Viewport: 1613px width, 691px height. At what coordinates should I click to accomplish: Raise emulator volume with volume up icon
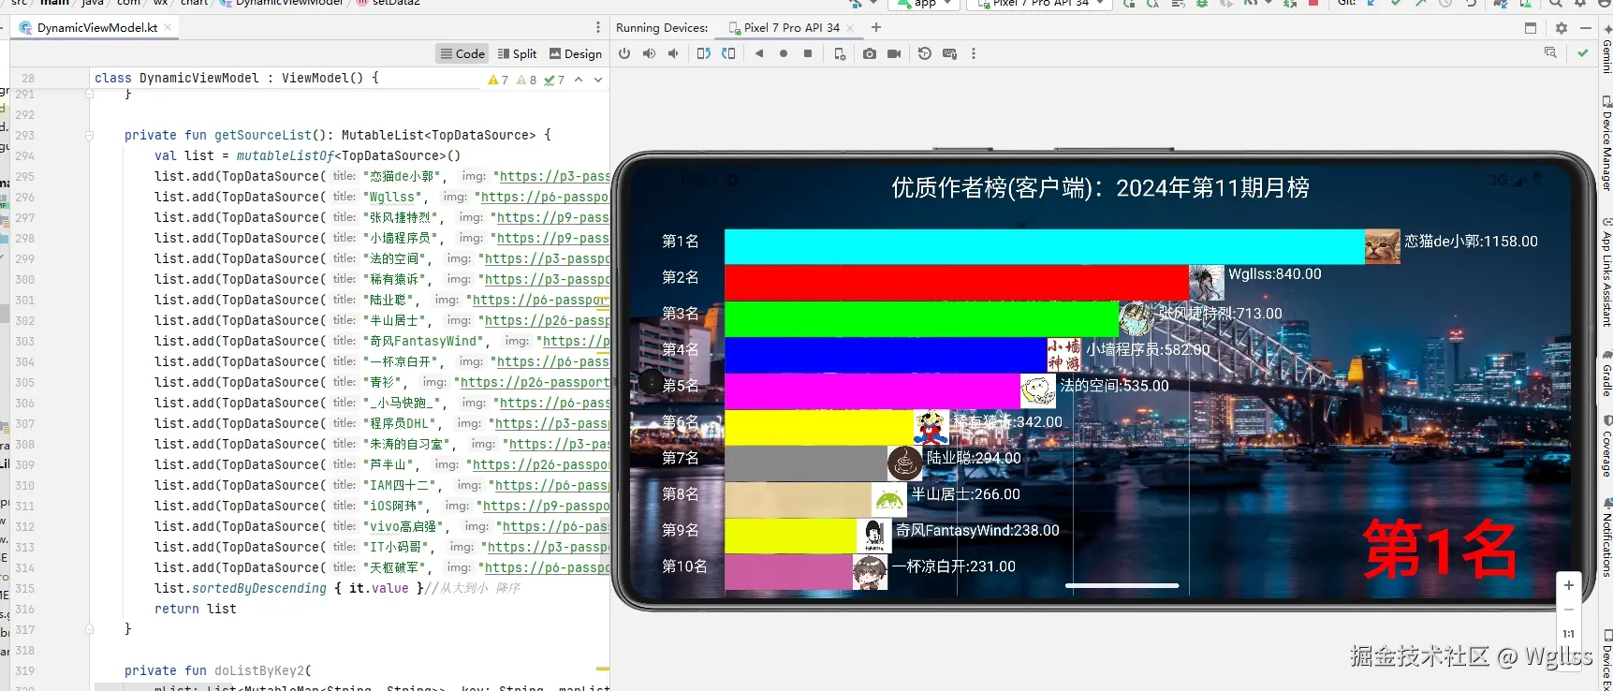(649, 53)
